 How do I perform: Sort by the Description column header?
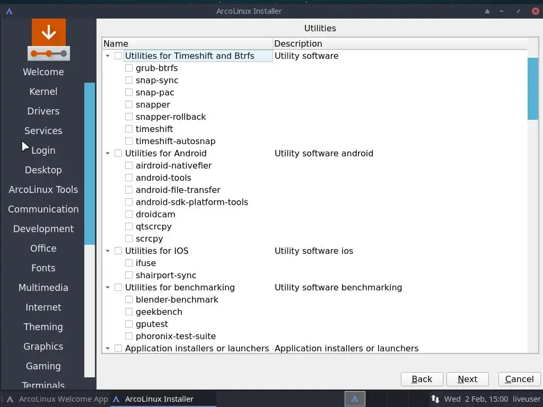click(x=400, y=43)
